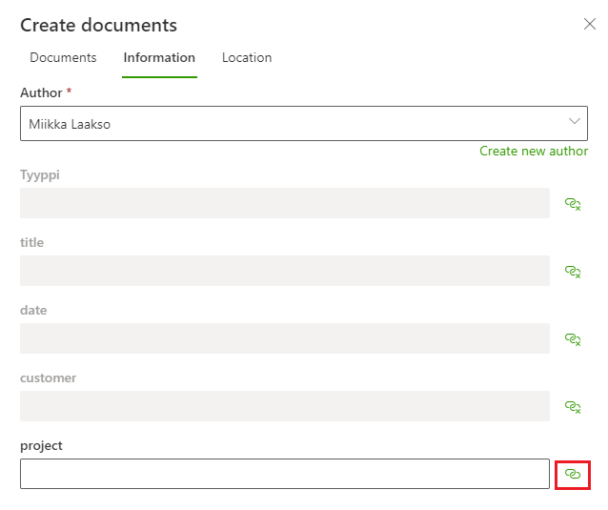Click the greyed-out title field
Viewport: 608px width, 510px height.
point(284,271)
